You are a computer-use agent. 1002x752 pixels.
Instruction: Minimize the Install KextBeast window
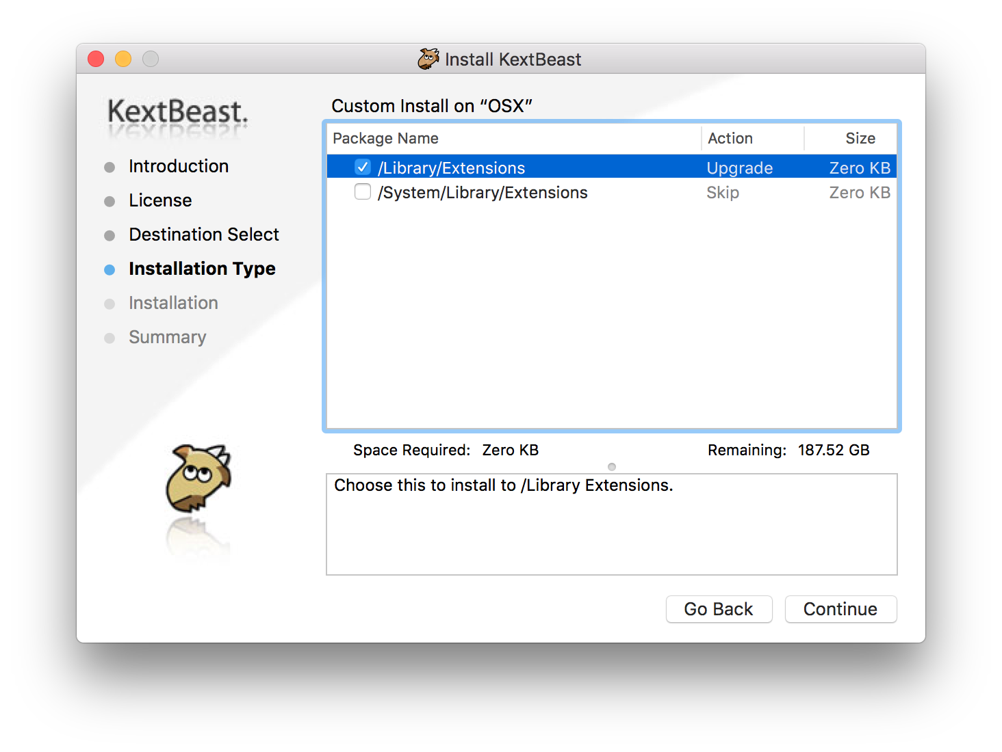123,59
